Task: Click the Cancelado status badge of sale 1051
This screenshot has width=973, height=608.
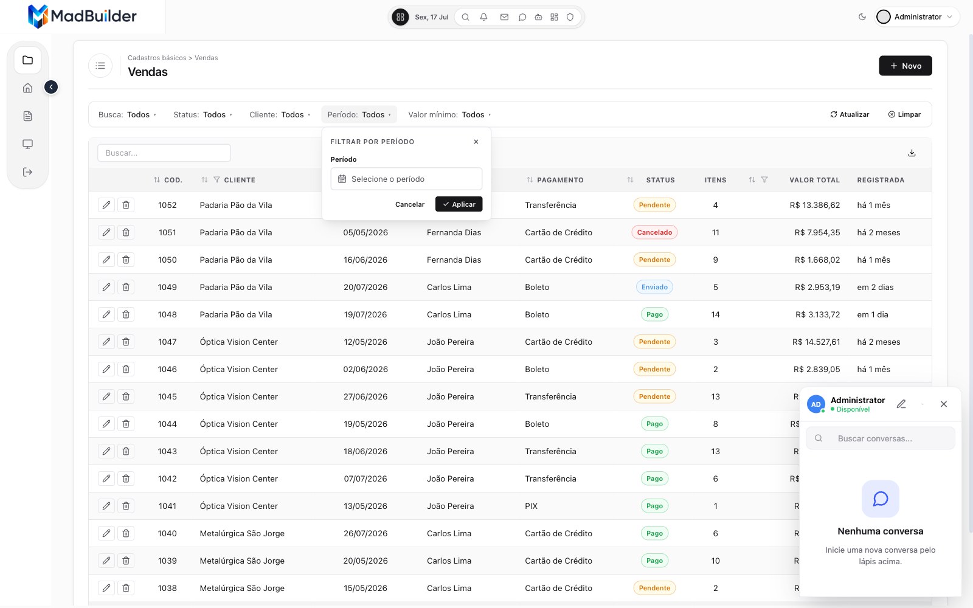Action: [654, 232]
